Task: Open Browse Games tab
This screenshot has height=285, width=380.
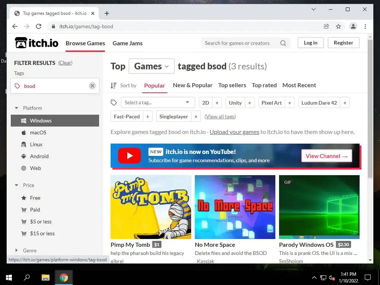Action: [x=85, y=43]
